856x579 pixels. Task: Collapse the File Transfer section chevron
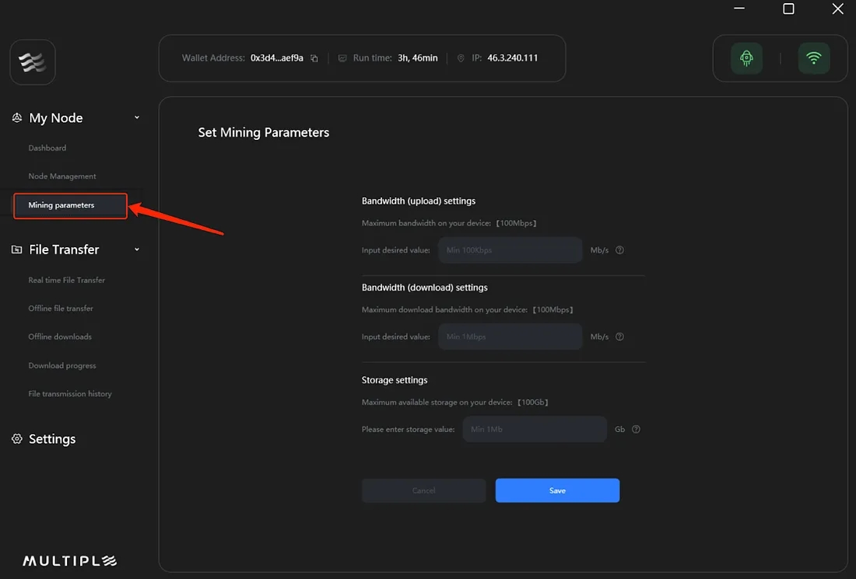137,249
